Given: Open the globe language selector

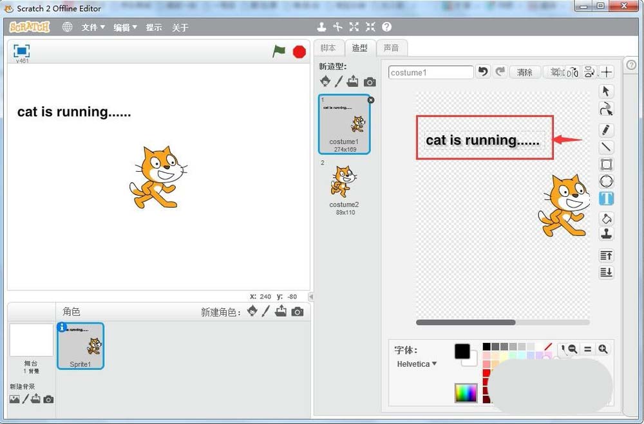Looking at the screenshot, I should pyautogui.click(x=67, y=27).
